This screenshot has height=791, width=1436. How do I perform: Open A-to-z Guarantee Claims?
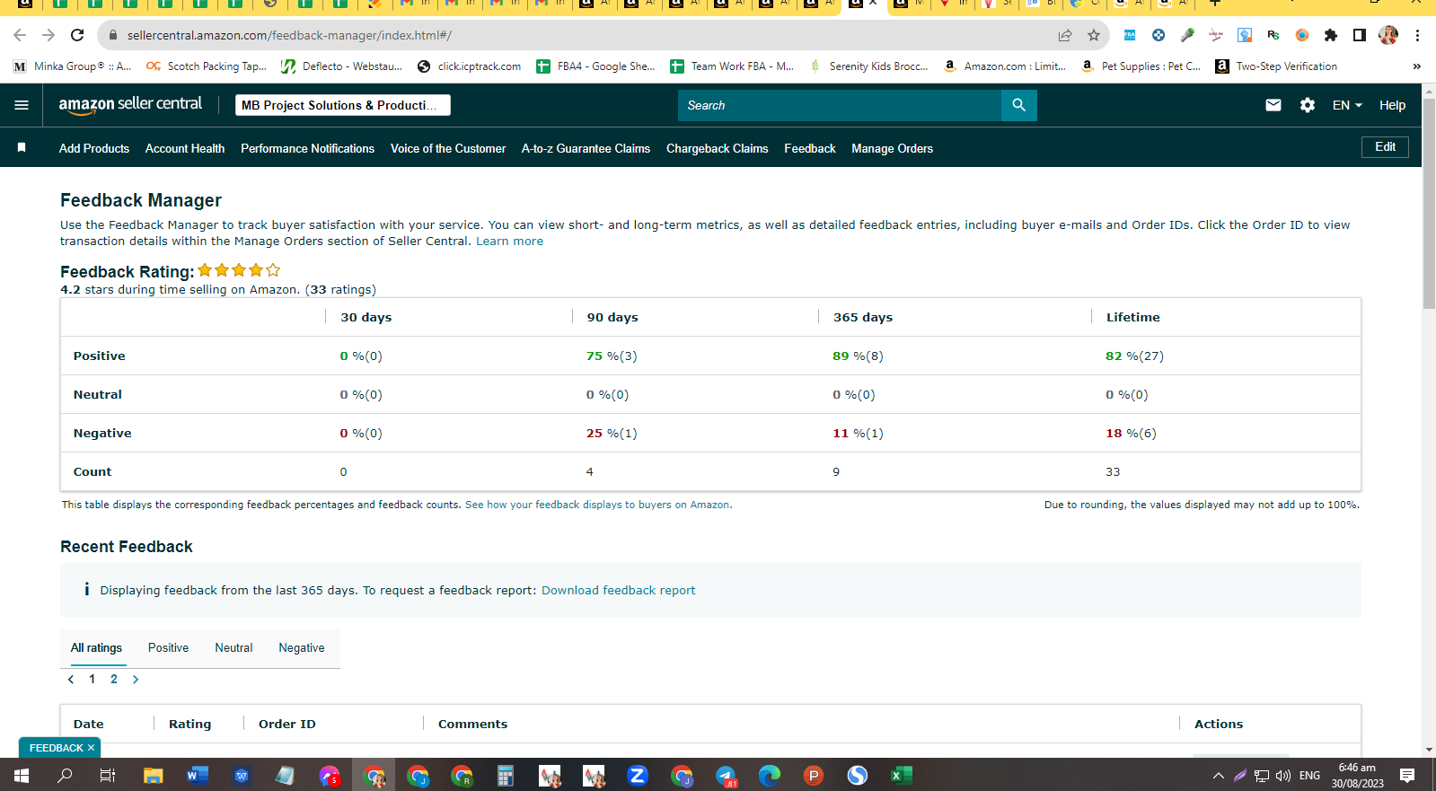pyautogui.click(x=586, y=148)
